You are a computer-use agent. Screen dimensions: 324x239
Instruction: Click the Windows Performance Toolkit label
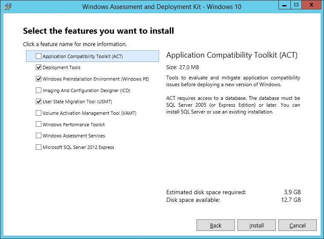tap(73, 125)
